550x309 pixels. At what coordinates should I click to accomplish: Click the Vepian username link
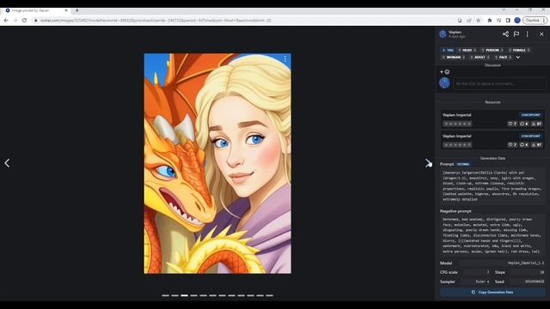pos(455,33)
